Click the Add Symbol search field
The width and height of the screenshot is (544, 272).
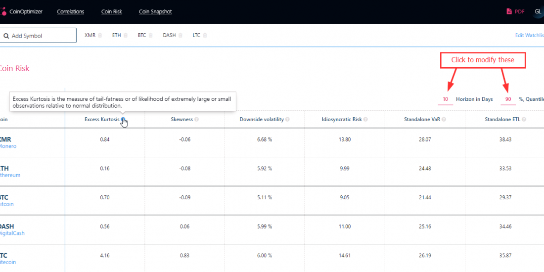[39, 36]
